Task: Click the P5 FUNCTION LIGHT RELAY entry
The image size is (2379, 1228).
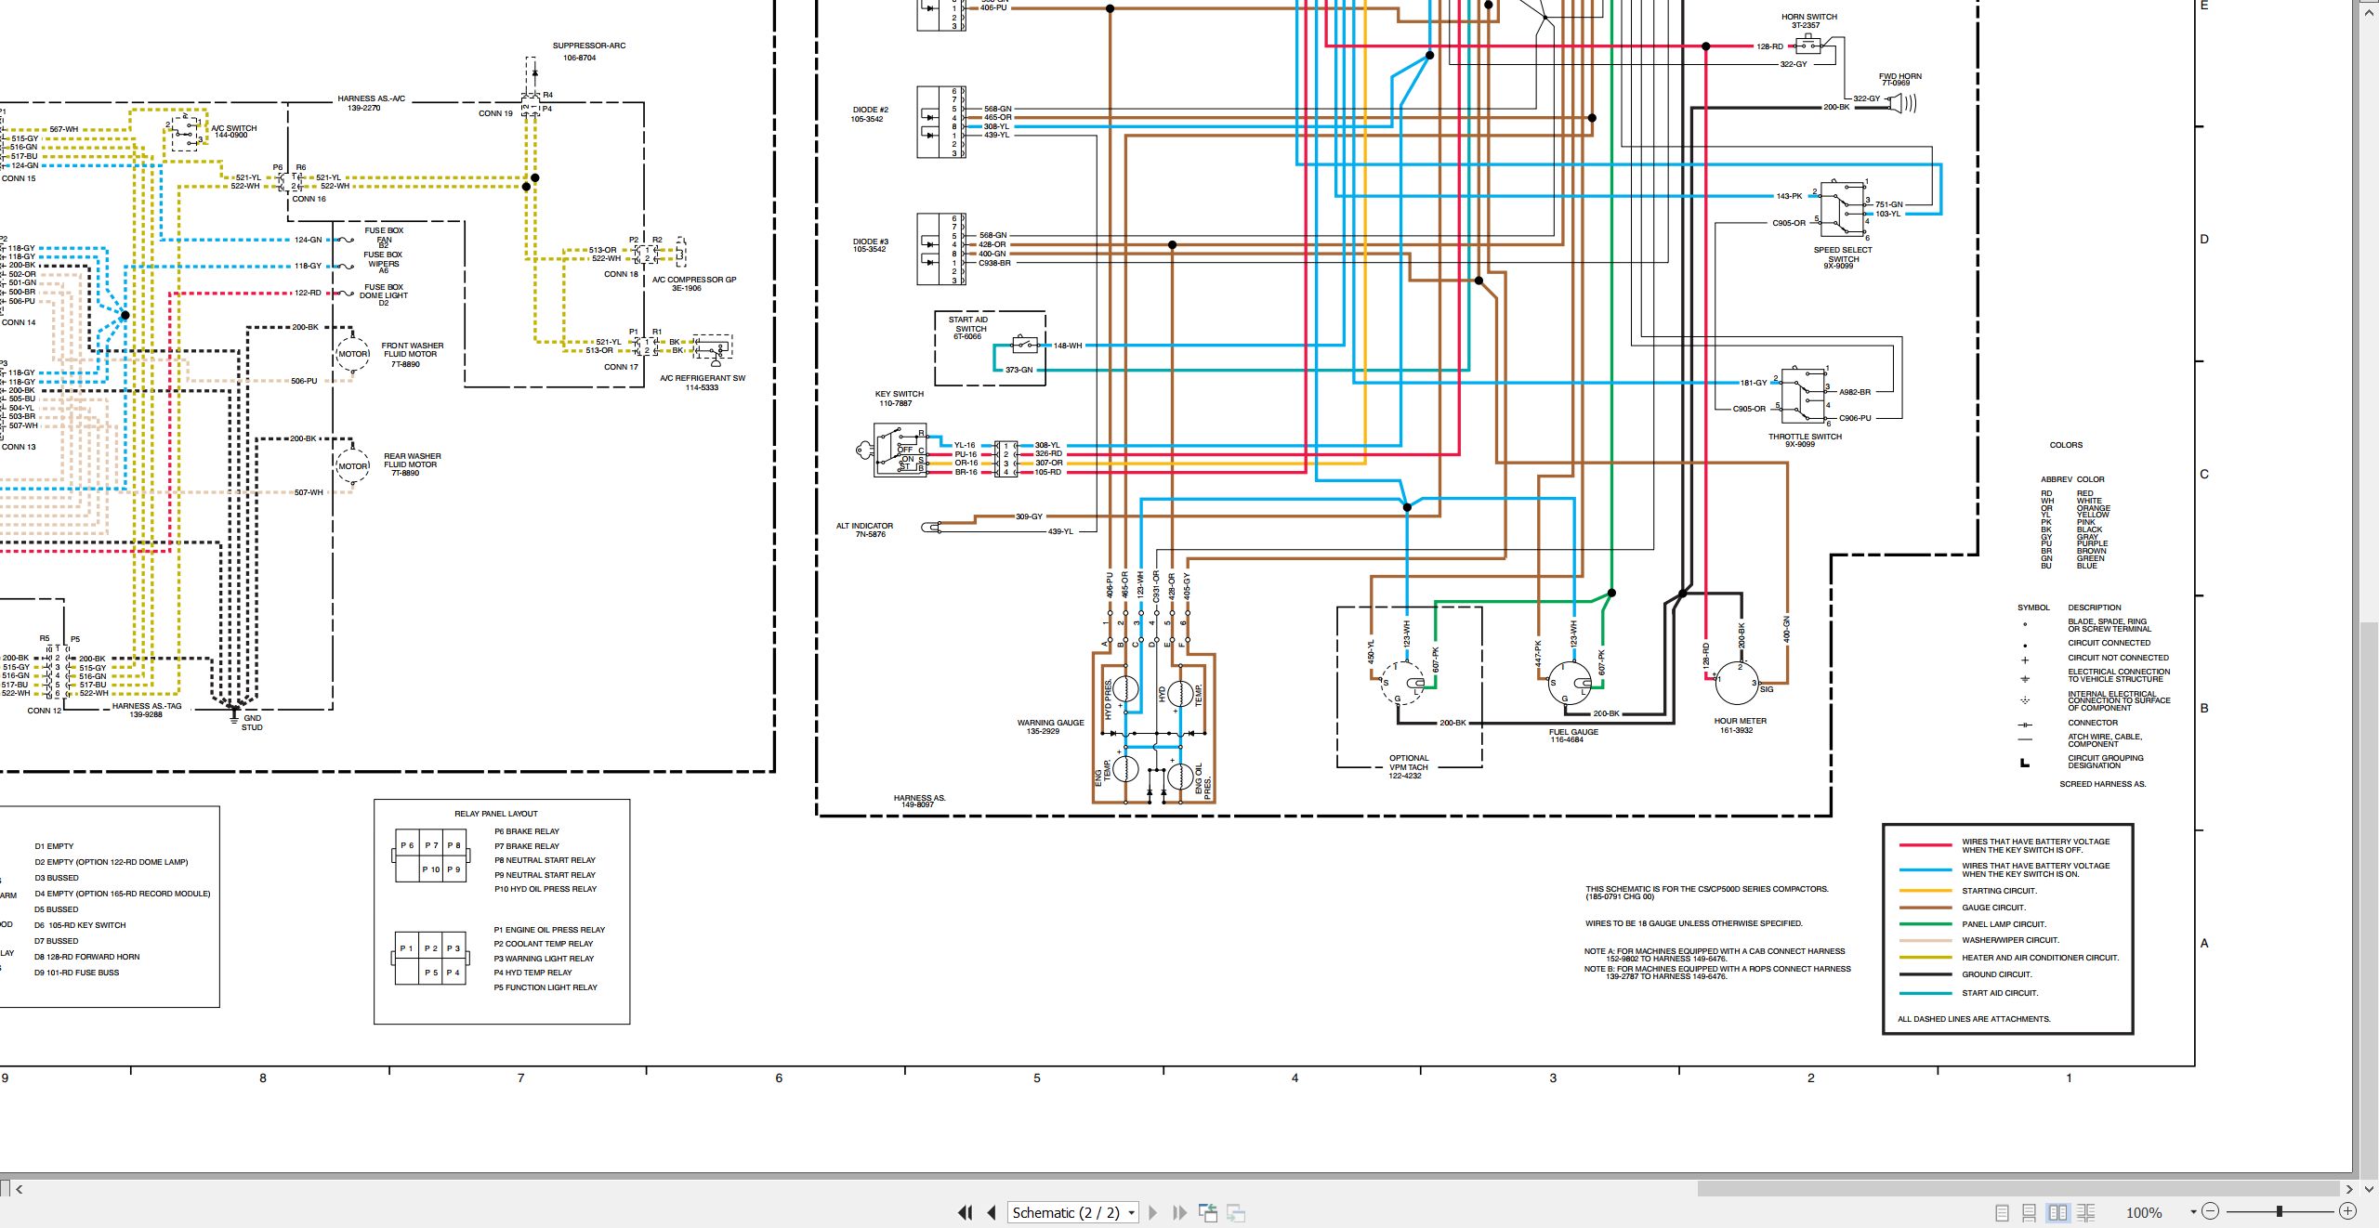Action: click(x=545, y=987)
